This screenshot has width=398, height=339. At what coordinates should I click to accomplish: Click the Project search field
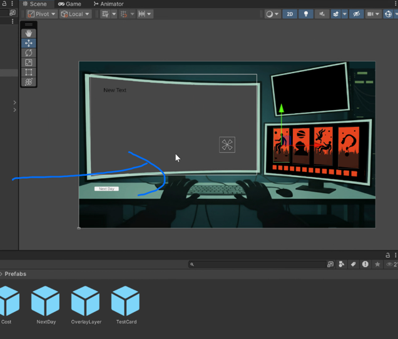coord(257,265)
